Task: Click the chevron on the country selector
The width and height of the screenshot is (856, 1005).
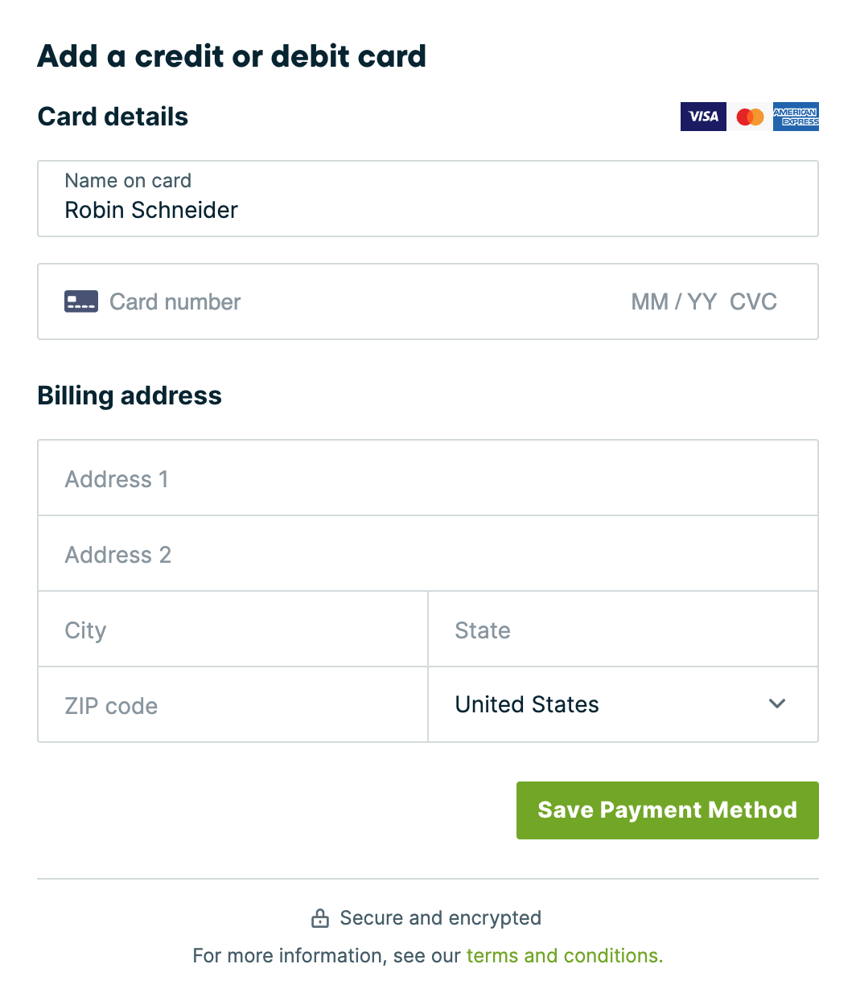Action: (777, 704)
